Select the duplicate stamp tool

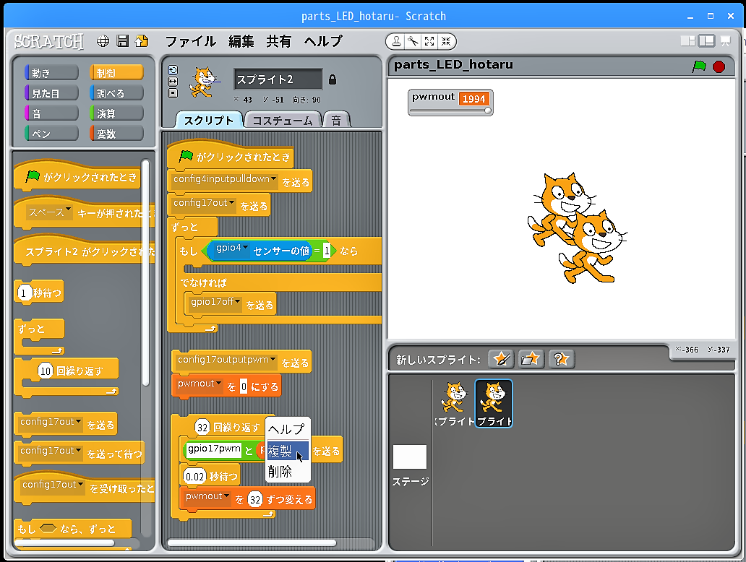[x=396, y=42]
